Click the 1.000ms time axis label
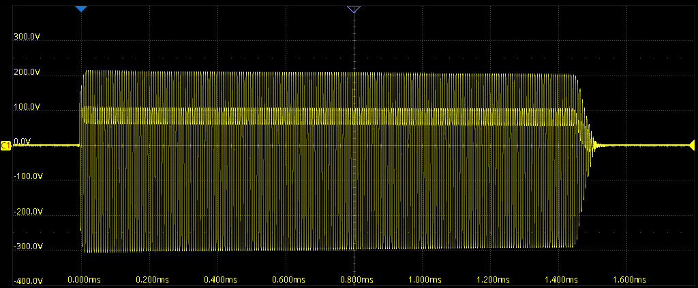The width and height of the screenshot is (698, 288). (425, 280)
